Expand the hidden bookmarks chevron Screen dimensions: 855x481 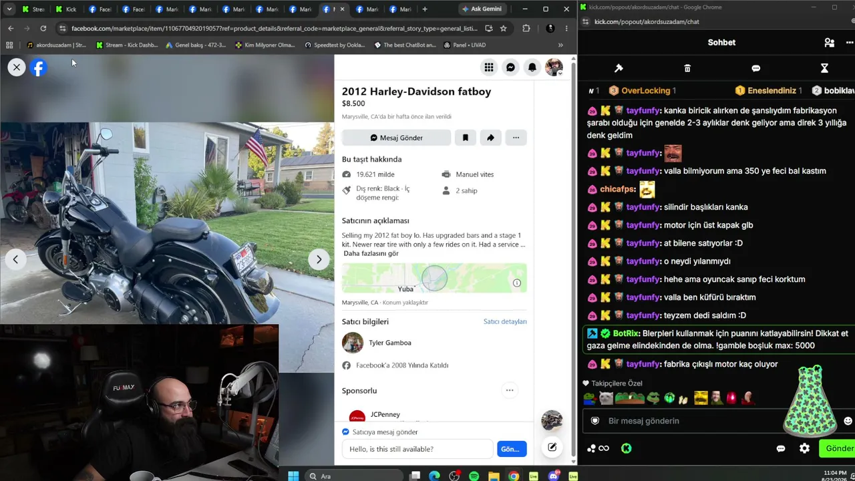pos(560,45)
